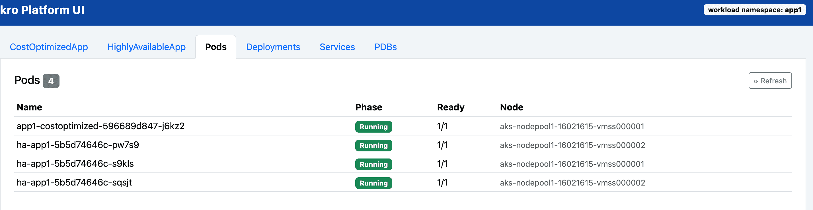Viewport: 813px width, 210px height.
Task: Select pod ha-app1-5b5d74646c-sqsjt
Action: point(74,183)
